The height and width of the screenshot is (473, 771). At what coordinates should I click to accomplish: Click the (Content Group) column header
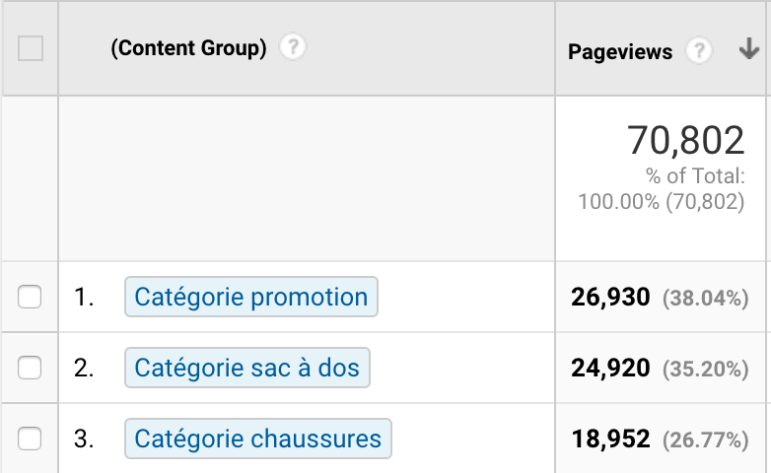pos(189,48)
